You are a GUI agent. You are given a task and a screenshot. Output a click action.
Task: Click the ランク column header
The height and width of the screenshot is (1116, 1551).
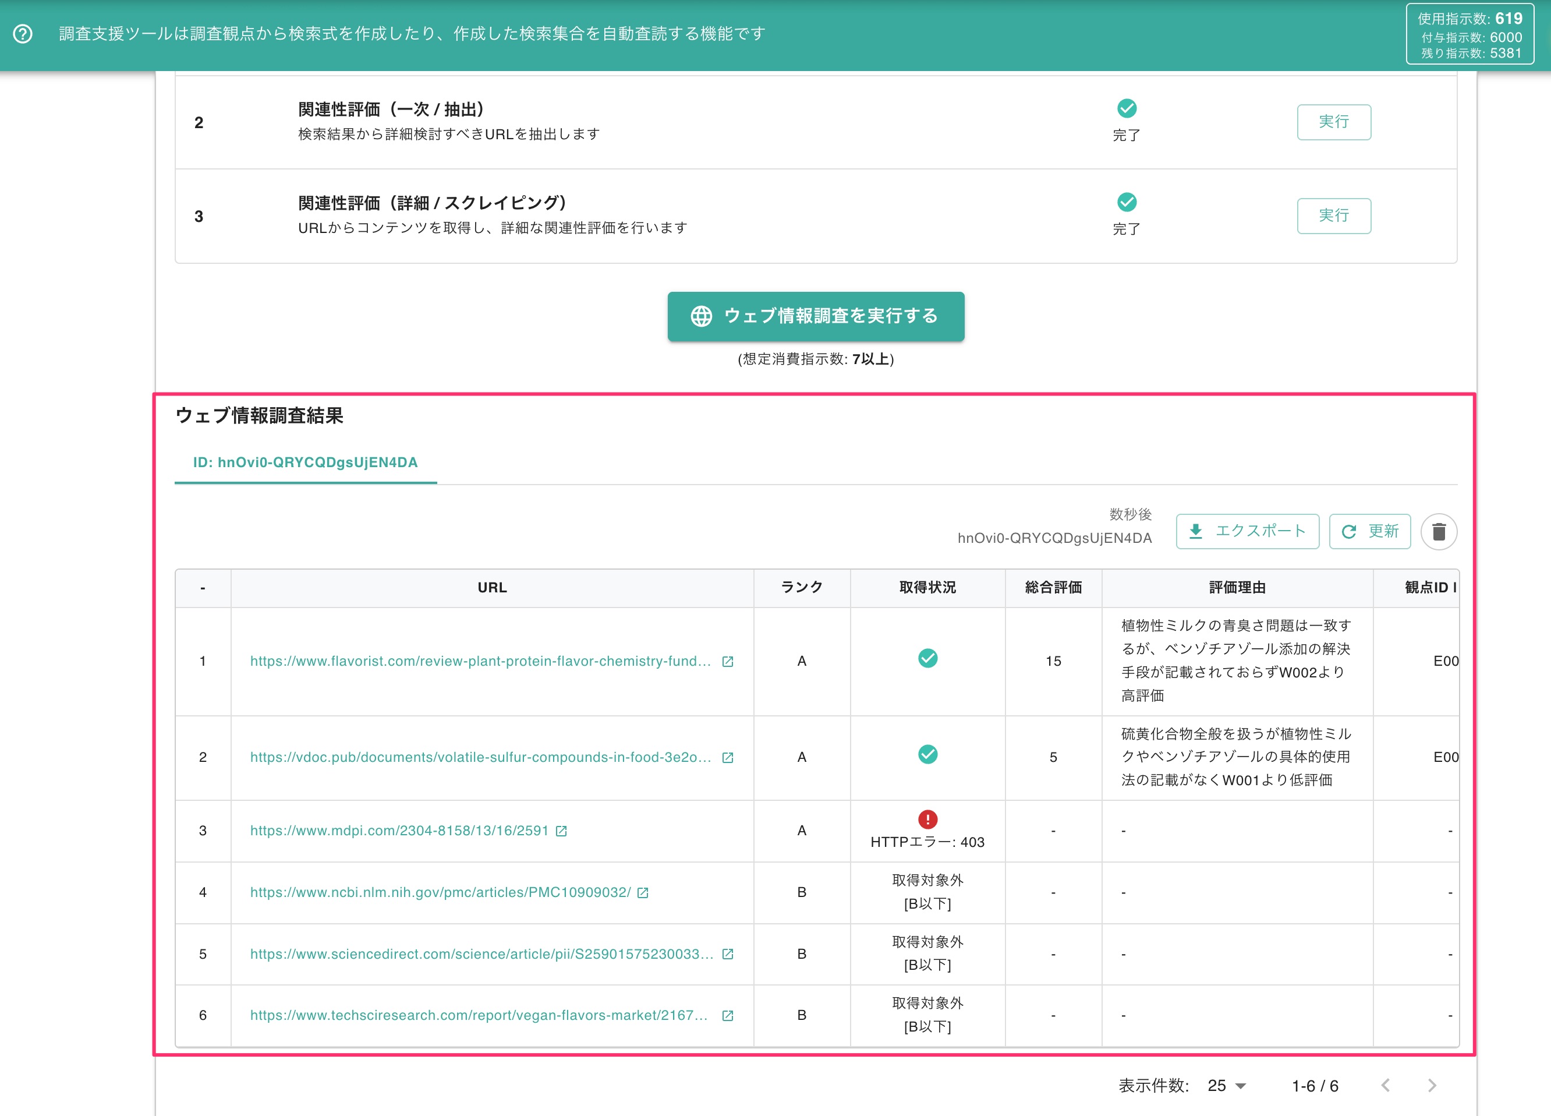[802, 588]
